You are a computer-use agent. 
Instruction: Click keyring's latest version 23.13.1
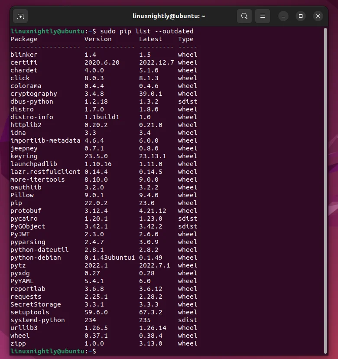pos(153,156)
